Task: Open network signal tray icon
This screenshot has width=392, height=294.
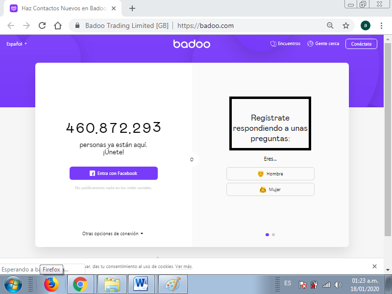Action: pyautogui.click(x=326, y=285)
